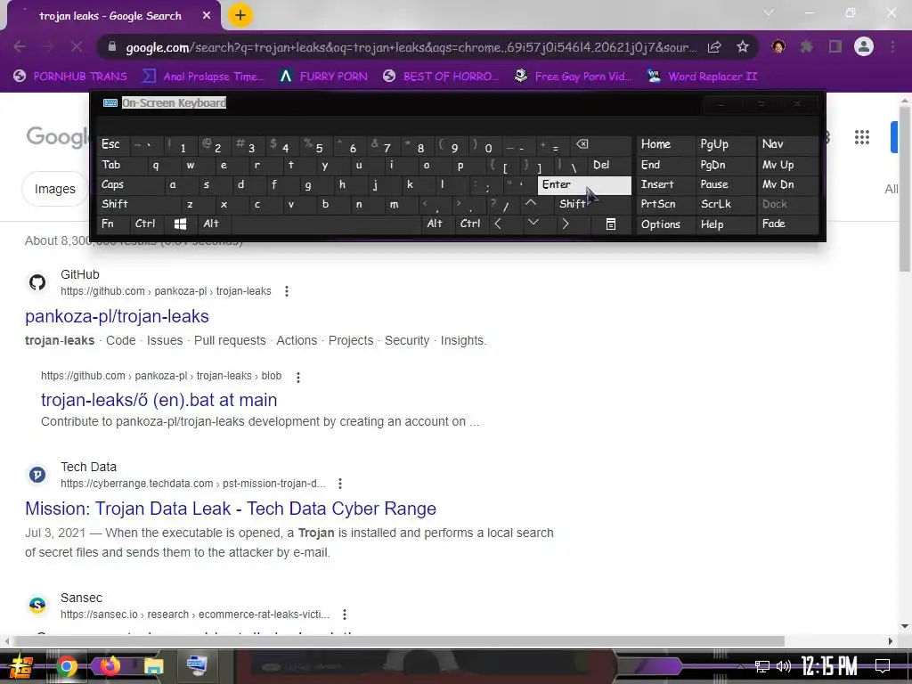Screen dimensions: 912x684
Task: Click the Help key on On-Screen Keyboard
Action: [725, 224]
